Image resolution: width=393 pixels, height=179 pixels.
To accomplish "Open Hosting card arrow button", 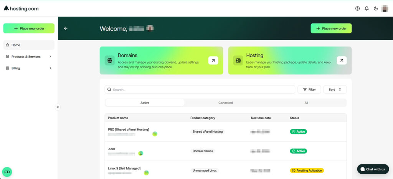I will [x=342, y=60].
